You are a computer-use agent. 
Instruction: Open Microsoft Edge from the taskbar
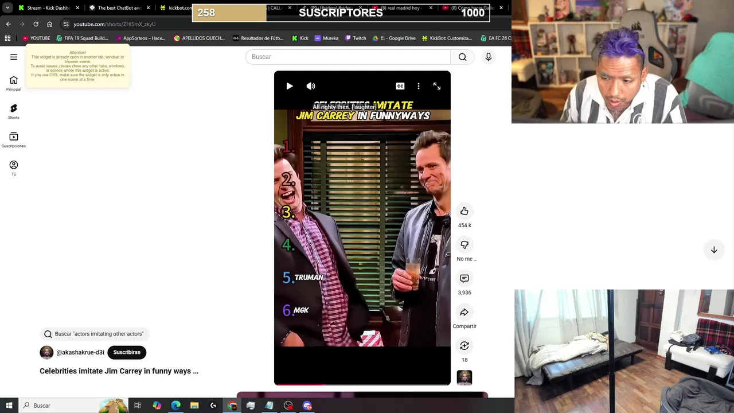click(175, 406)
